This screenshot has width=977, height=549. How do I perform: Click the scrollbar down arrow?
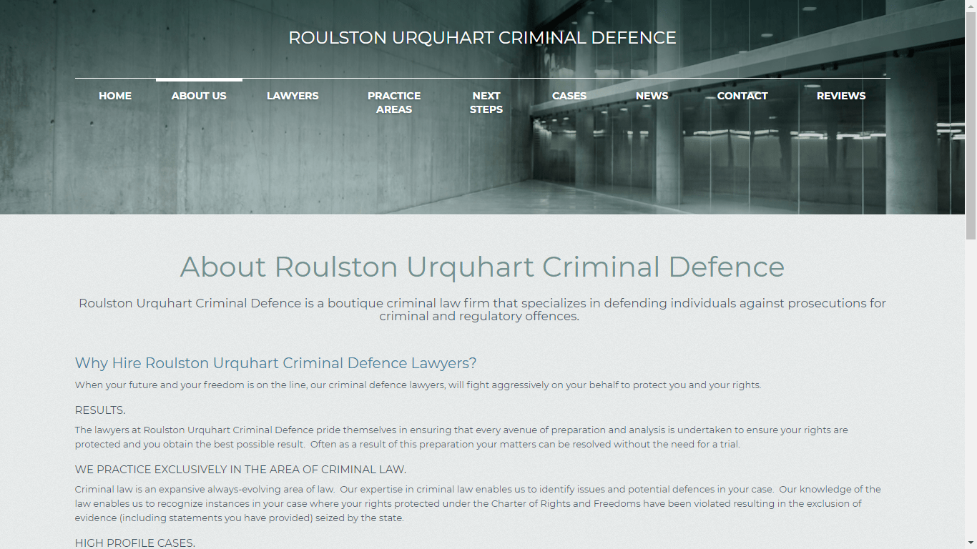pyautogui.click(x=971, y=543)
